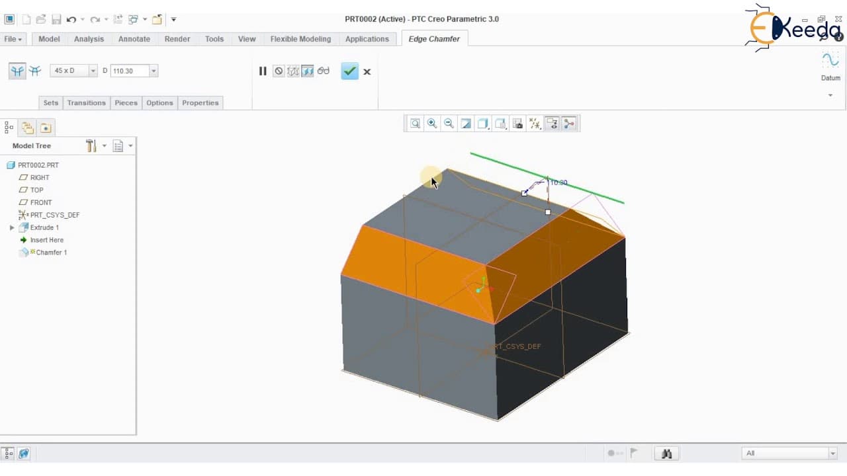
Task: Click the Zoom Out icon
Action: [x=449, y=124]
